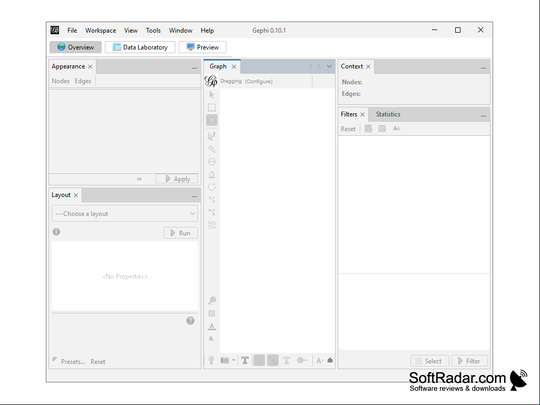Select the Sizer double-arrow tool
Image resolution: width=540 pixels, height=405 pixels.
point(212,162)
